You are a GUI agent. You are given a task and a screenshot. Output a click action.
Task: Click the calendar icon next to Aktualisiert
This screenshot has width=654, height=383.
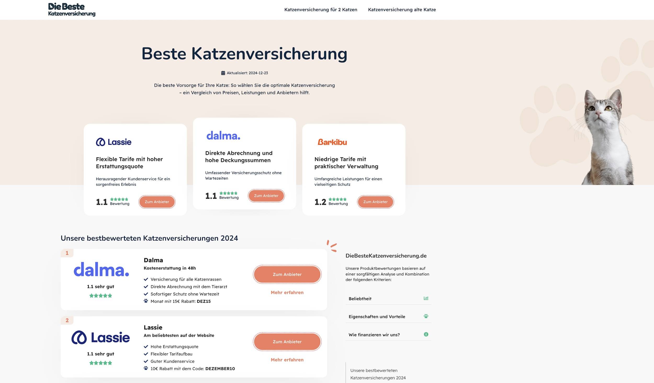pos(223,73)
